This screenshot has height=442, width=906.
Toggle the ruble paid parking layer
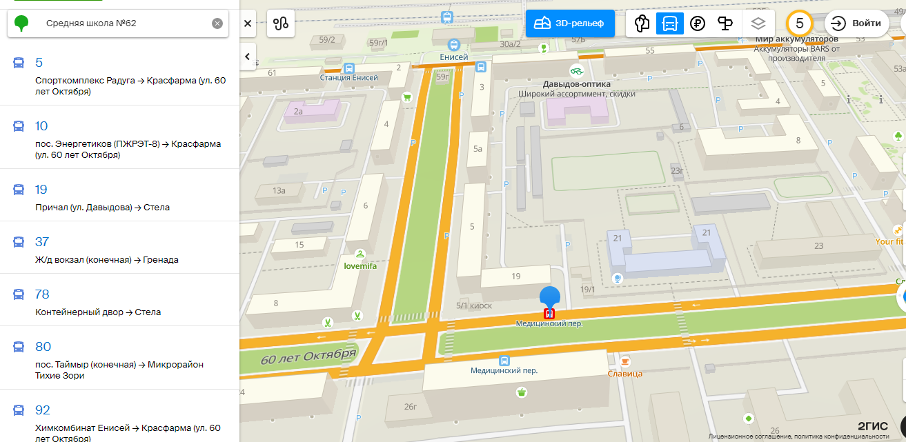click(697, 23)
